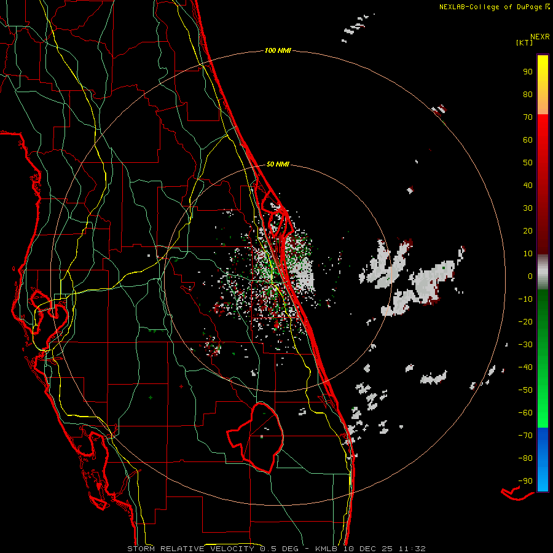Click the -50 value on velocity scale
The image size is (553, 553).
[525, 390]
